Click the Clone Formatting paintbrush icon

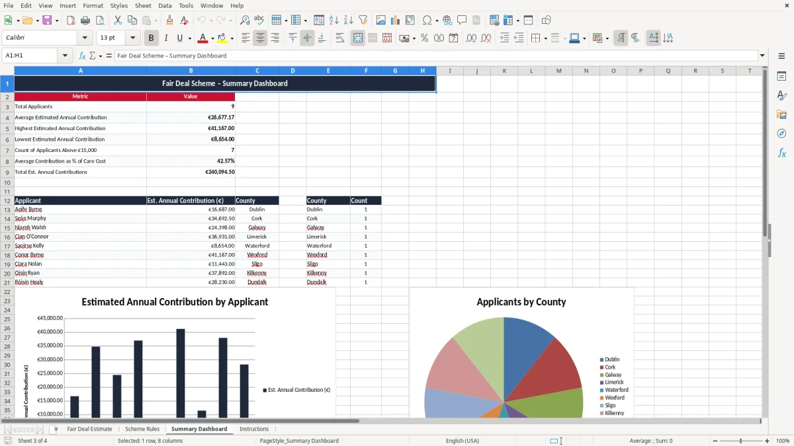[169, 20]
